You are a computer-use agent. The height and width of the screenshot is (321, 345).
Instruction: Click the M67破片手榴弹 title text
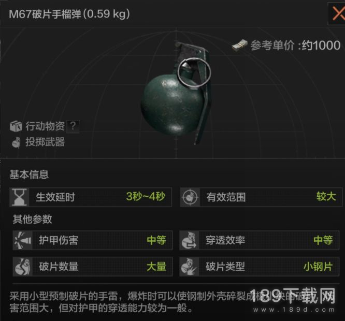tap(45, 14)
